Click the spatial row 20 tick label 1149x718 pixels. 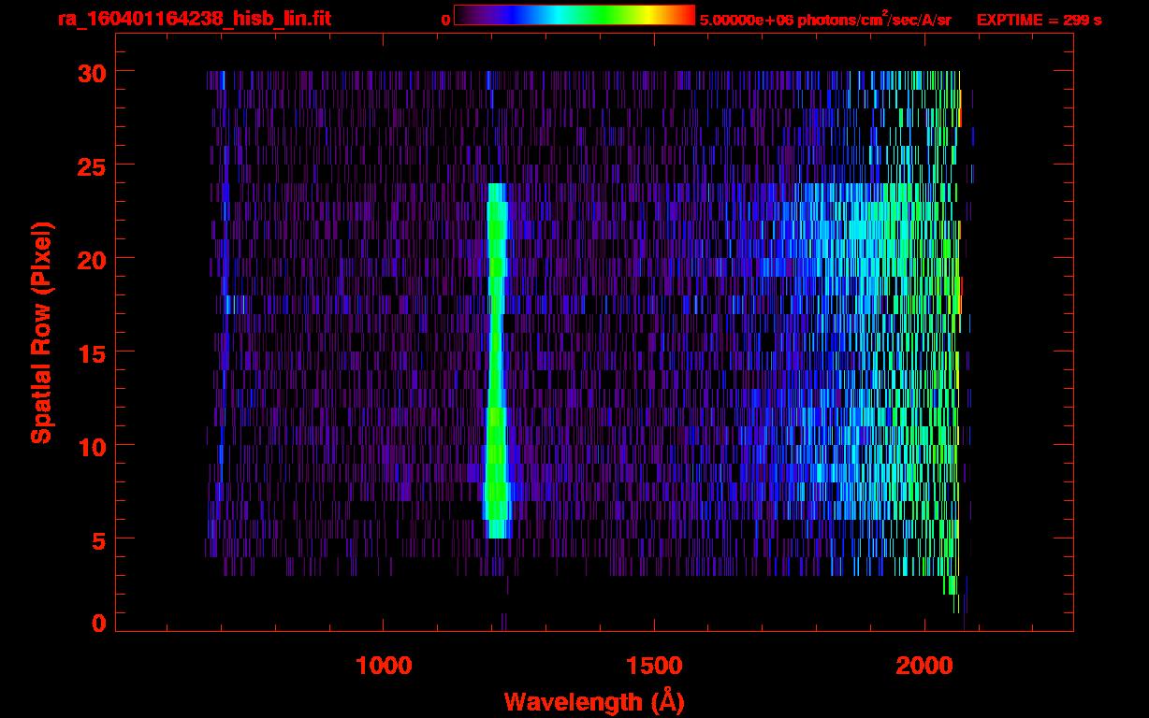tap(91, 259)
